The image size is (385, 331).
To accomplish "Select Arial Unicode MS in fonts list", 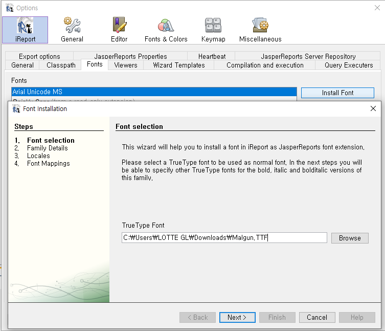I will coord(154,92).
